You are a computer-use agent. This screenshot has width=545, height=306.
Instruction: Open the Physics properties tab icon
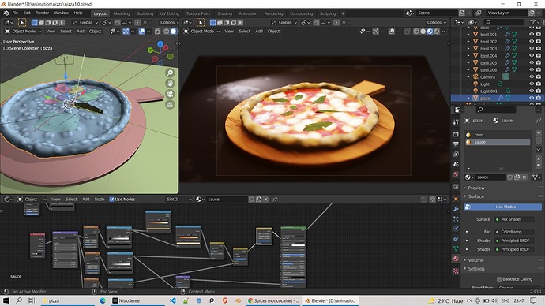[x=456, y=229]
